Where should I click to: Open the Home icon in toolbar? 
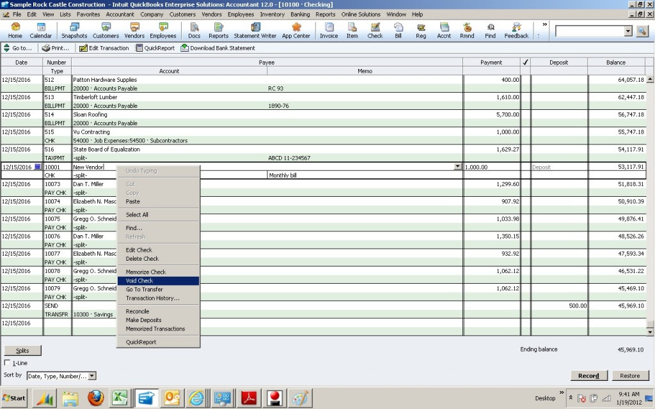(15, 31)
